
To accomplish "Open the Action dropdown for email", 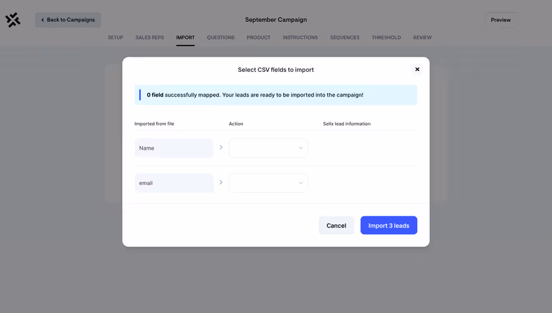I will (268, 183).
